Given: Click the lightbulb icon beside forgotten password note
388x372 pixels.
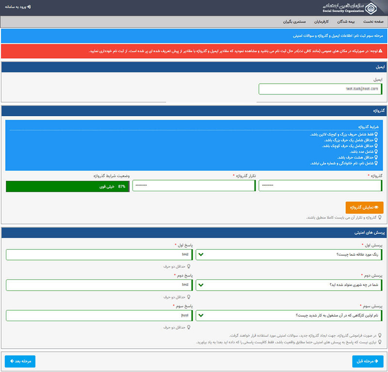Looking at the screenshot, I should pyautogui.click(x=379, y=335).
